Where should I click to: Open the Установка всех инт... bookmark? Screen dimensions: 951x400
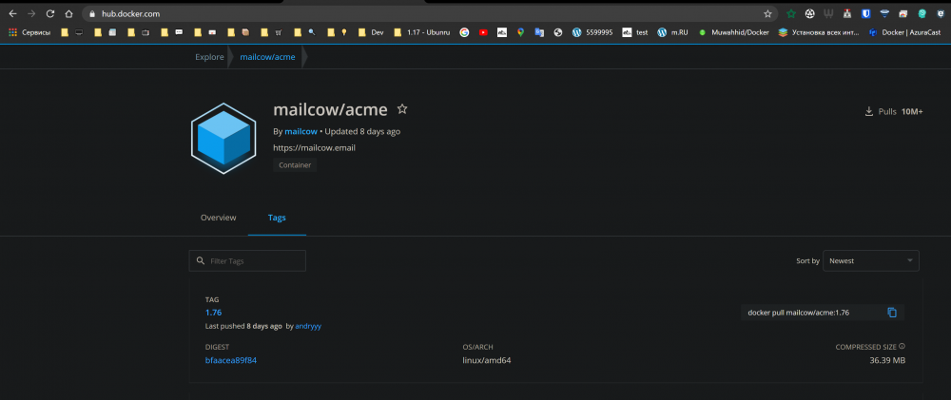[819, 32]
